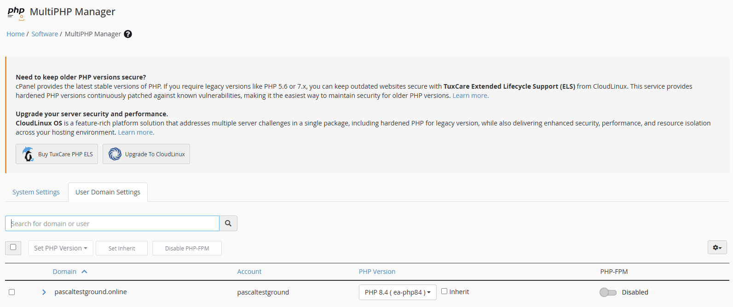Expand the pascaltestground.online row

coord(44,292)
